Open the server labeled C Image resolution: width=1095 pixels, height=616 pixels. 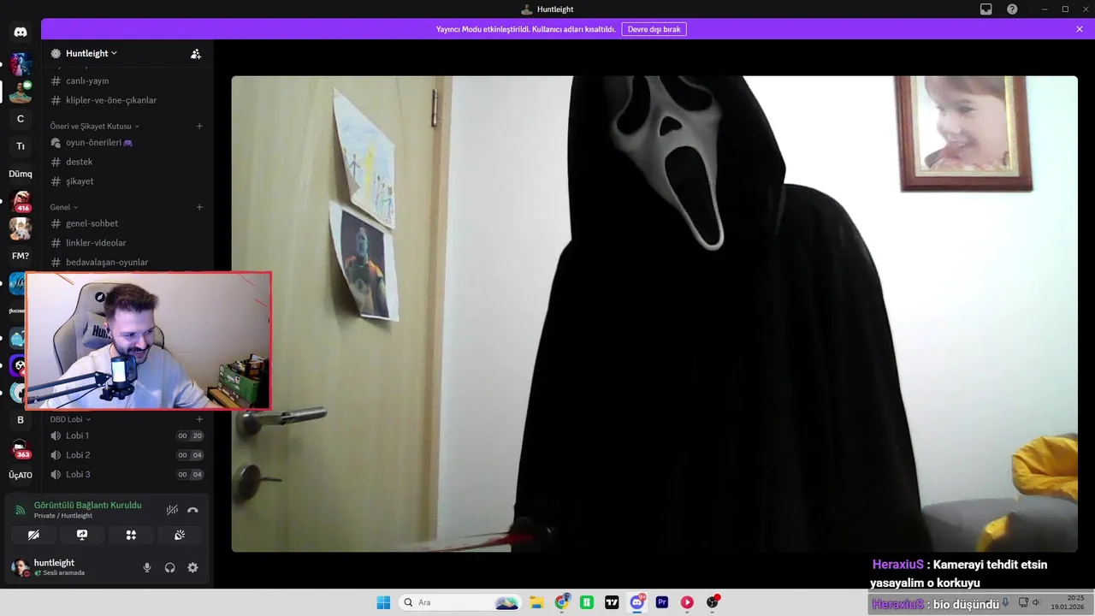(21, 119)
